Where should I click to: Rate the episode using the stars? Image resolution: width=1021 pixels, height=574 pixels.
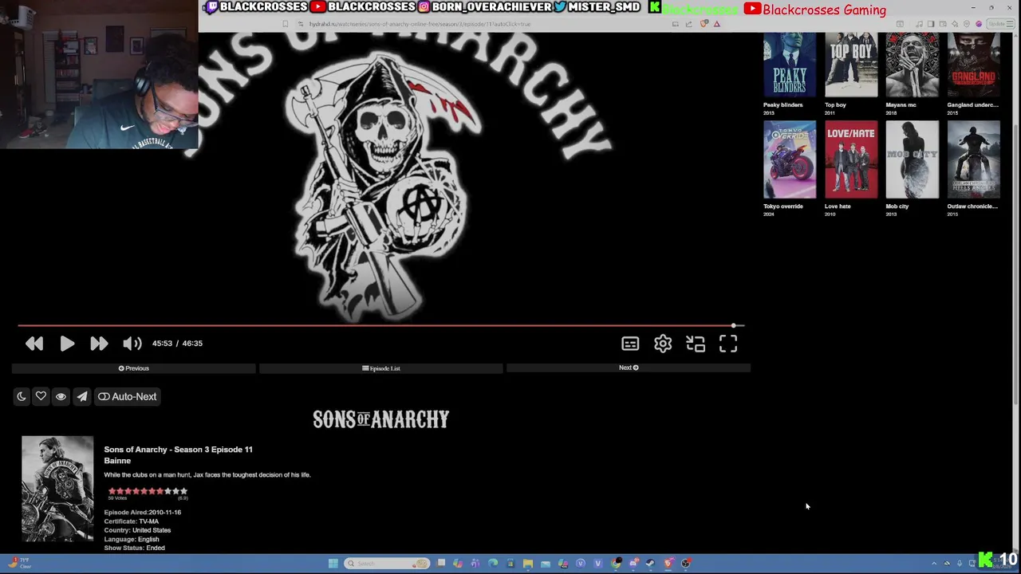coord(148,491)
